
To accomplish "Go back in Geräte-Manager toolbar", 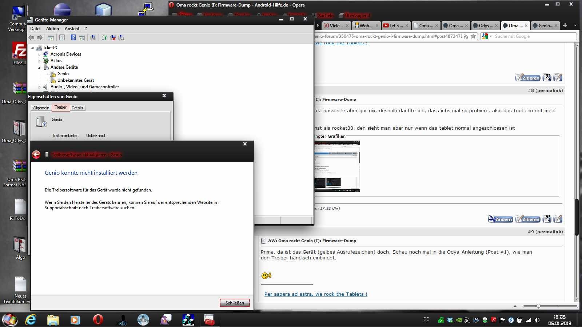I will pos(31,37).
